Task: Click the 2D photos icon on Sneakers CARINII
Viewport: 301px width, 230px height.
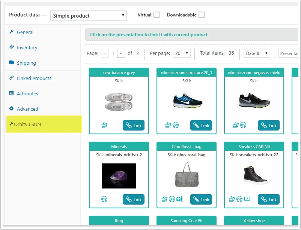Action: tap(232, 199)
